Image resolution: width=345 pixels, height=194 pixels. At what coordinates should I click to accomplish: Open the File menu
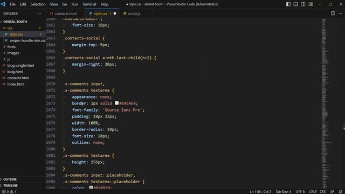(12, 4)
